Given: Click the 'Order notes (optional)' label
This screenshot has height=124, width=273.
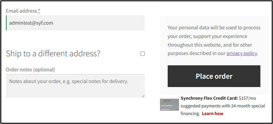Looking at the screenshot, I should (x=30, y=70).
